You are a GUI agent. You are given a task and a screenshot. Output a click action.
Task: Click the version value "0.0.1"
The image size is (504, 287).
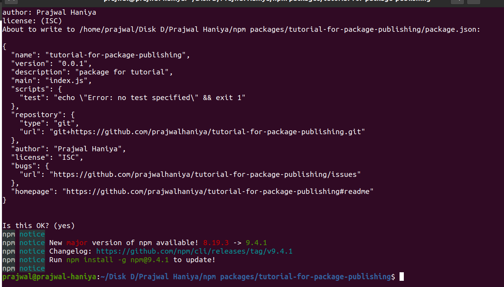click(x=73, y=64)
